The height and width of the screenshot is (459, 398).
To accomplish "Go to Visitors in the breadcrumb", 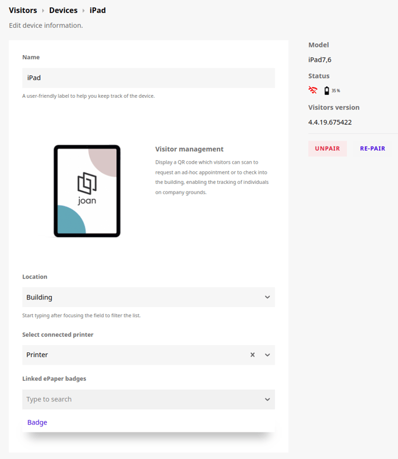I will 23,10.
